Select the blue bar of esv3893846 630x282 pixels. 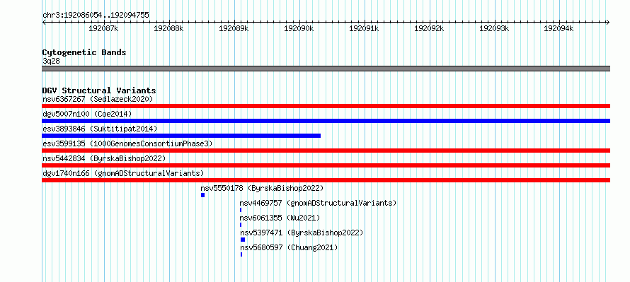point(181,136)
